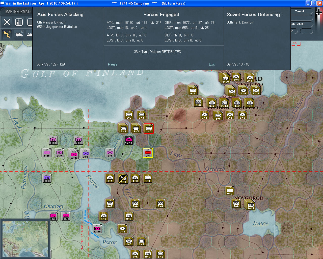This screenshot has width=323, height=259.
Task: Select the 0-16 German unit counter
Action: 47,153
